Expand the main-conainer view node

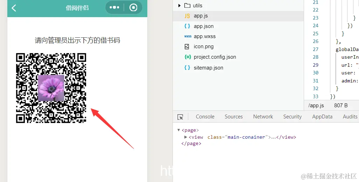point(186,137)
